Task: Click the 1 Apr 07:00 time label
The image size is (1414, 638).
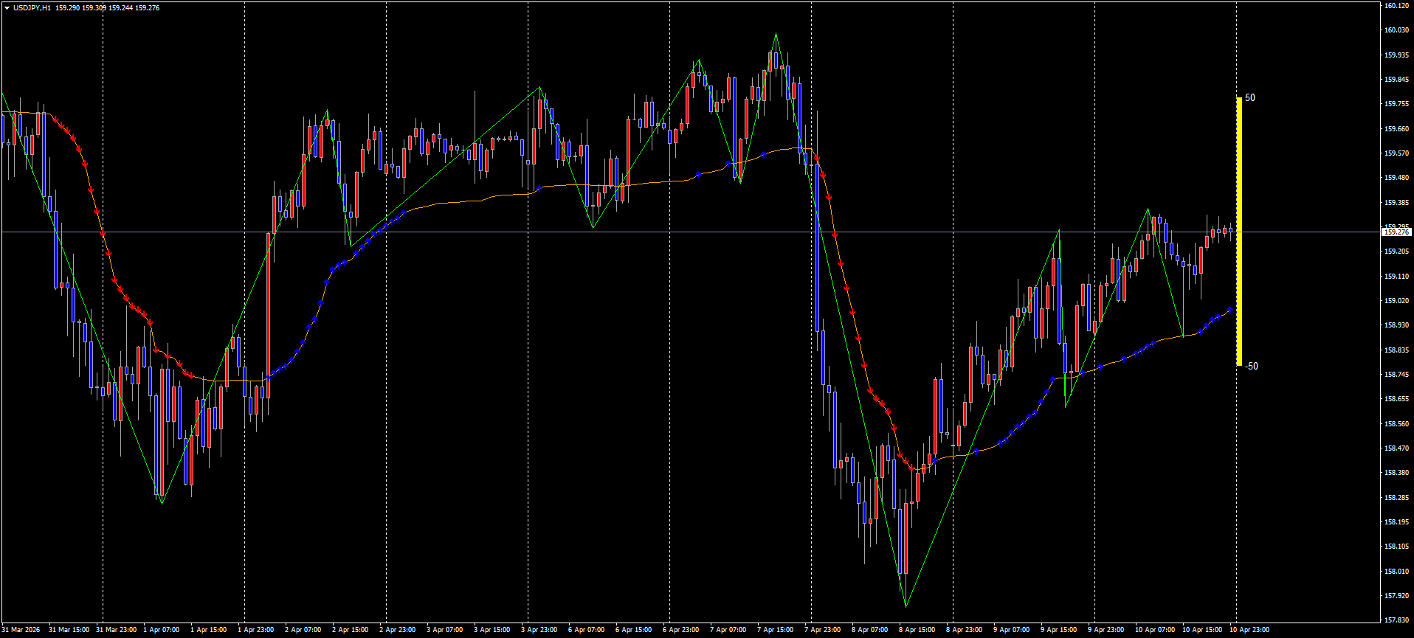Action: [x=161, y=630]
